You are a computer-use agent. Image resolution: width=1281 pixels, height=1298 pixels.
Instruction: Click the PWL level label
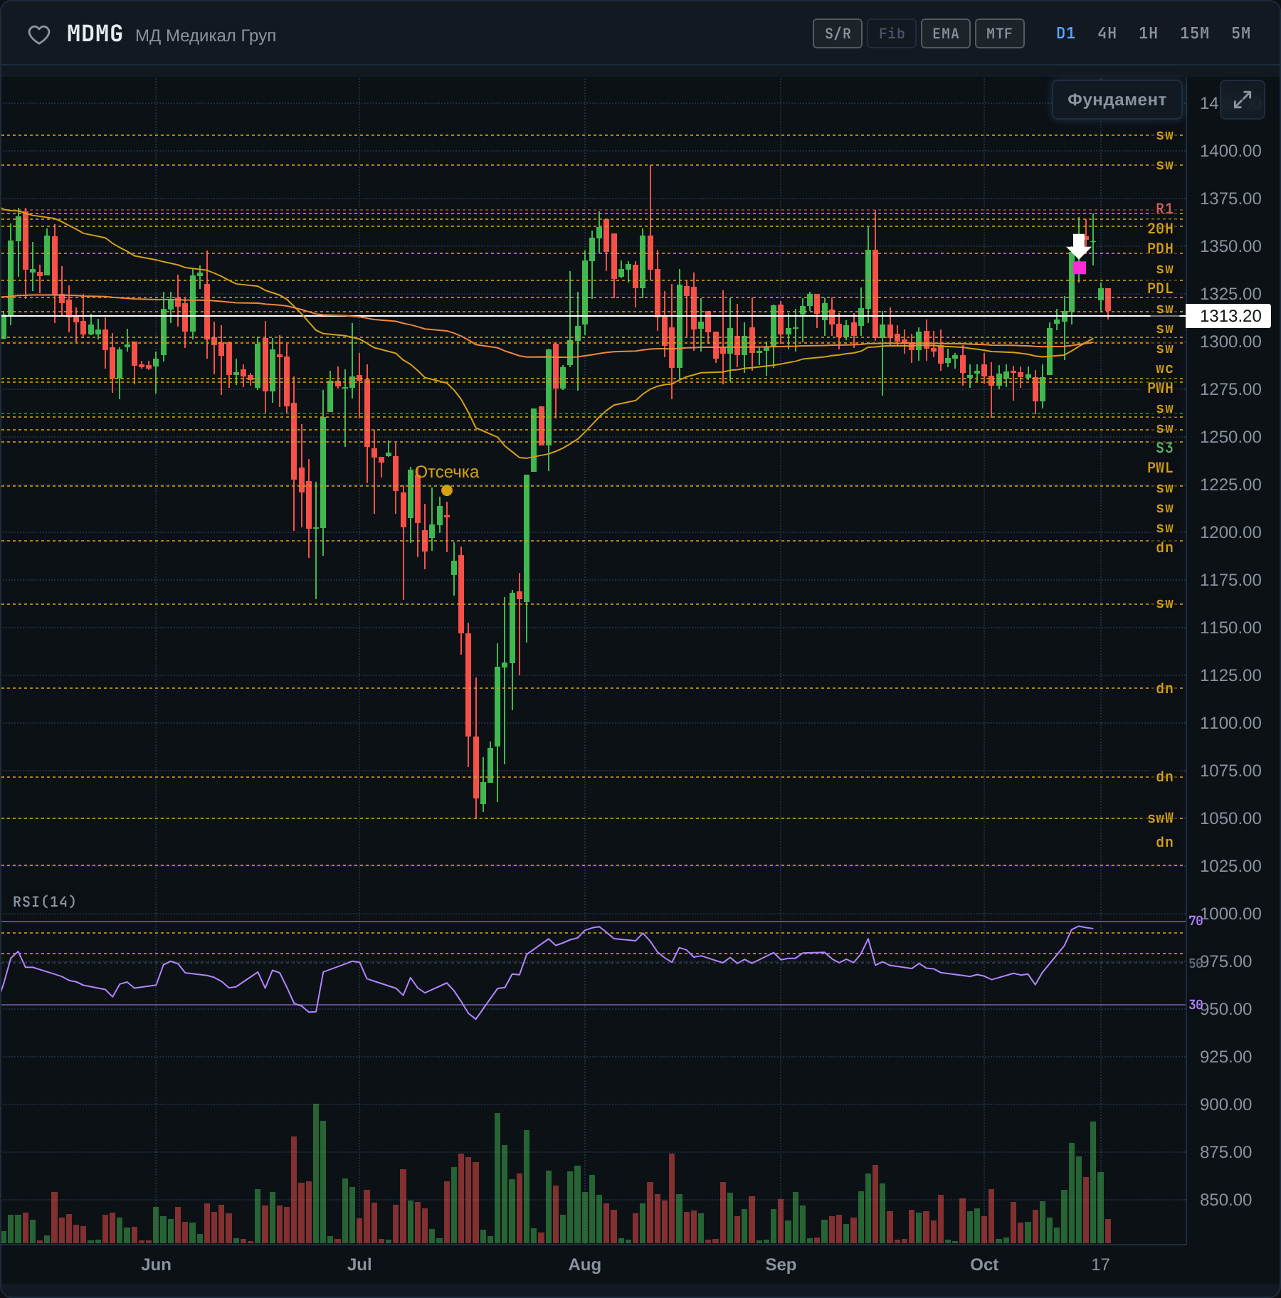[x=1159, y=468]
